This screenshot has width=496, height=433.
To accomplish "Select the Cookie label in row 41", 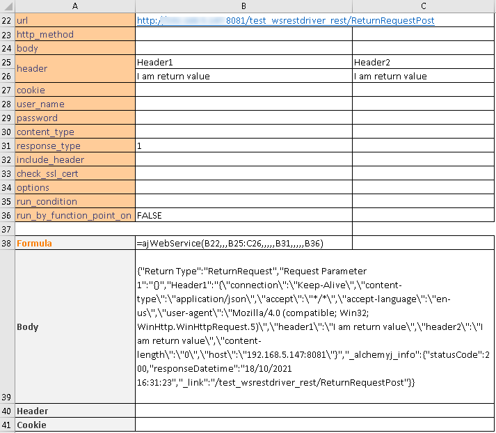I will (74, 425).
